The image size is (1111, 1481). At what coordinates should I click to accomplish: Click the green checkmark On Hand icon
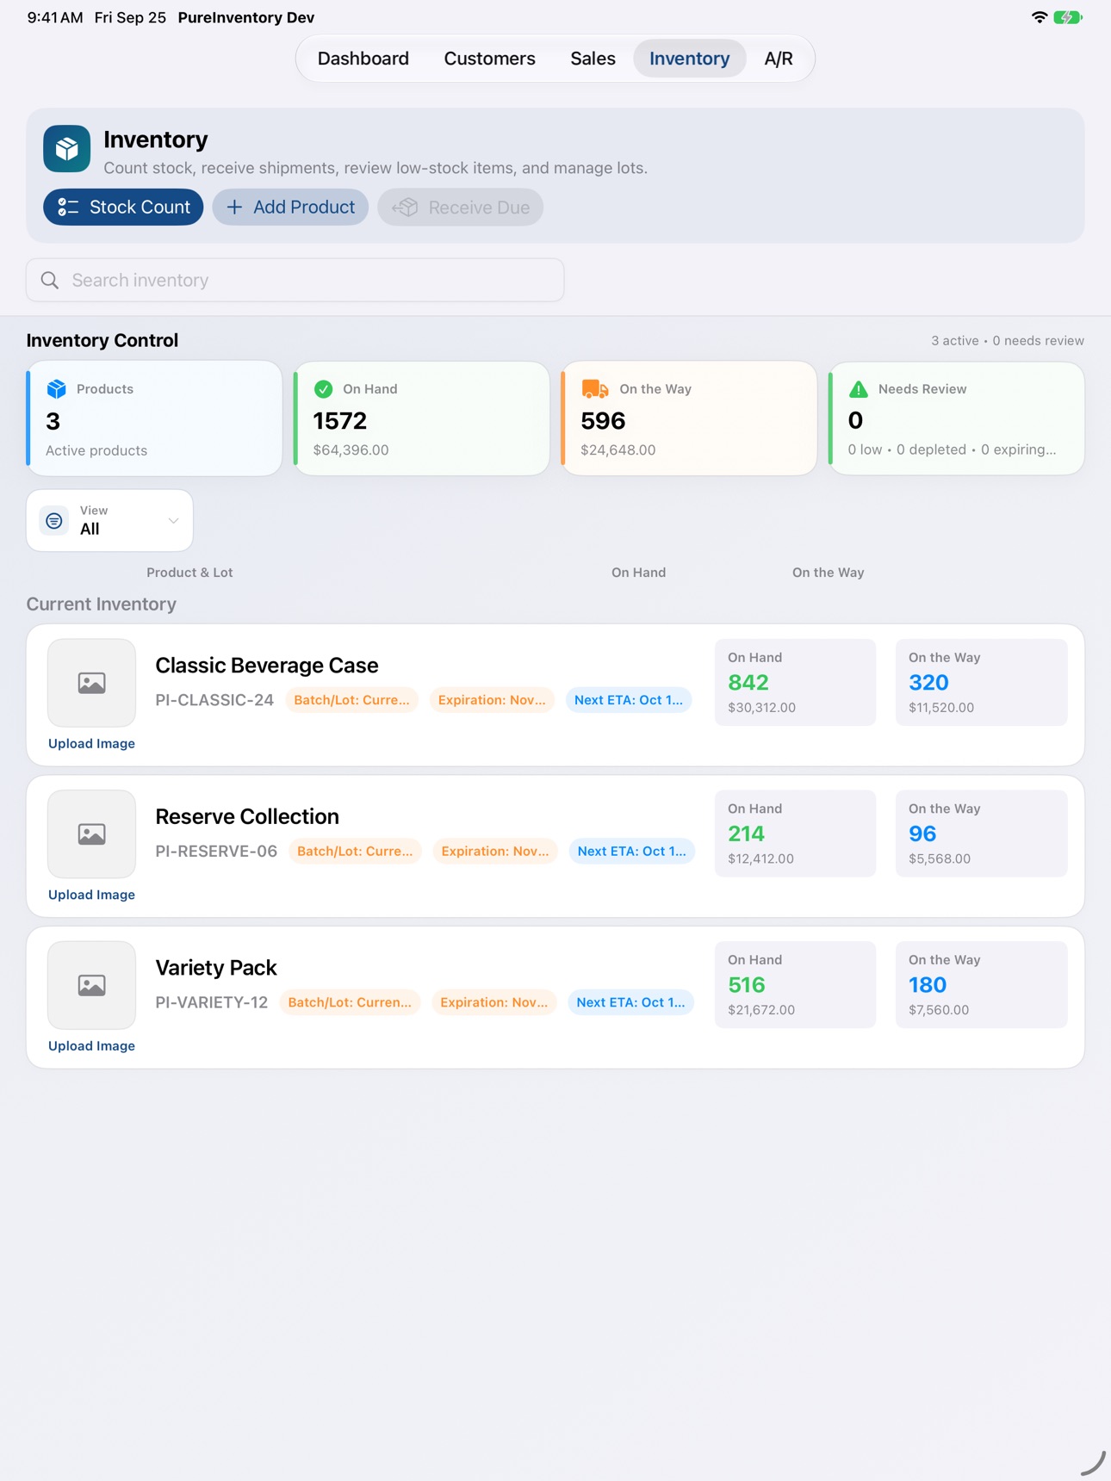324,389
